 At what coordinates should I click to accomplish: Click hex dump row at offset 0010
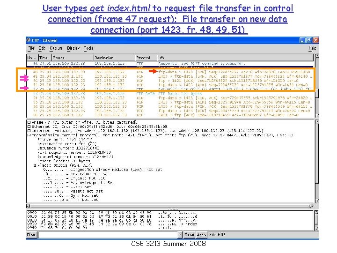point(112,216)
